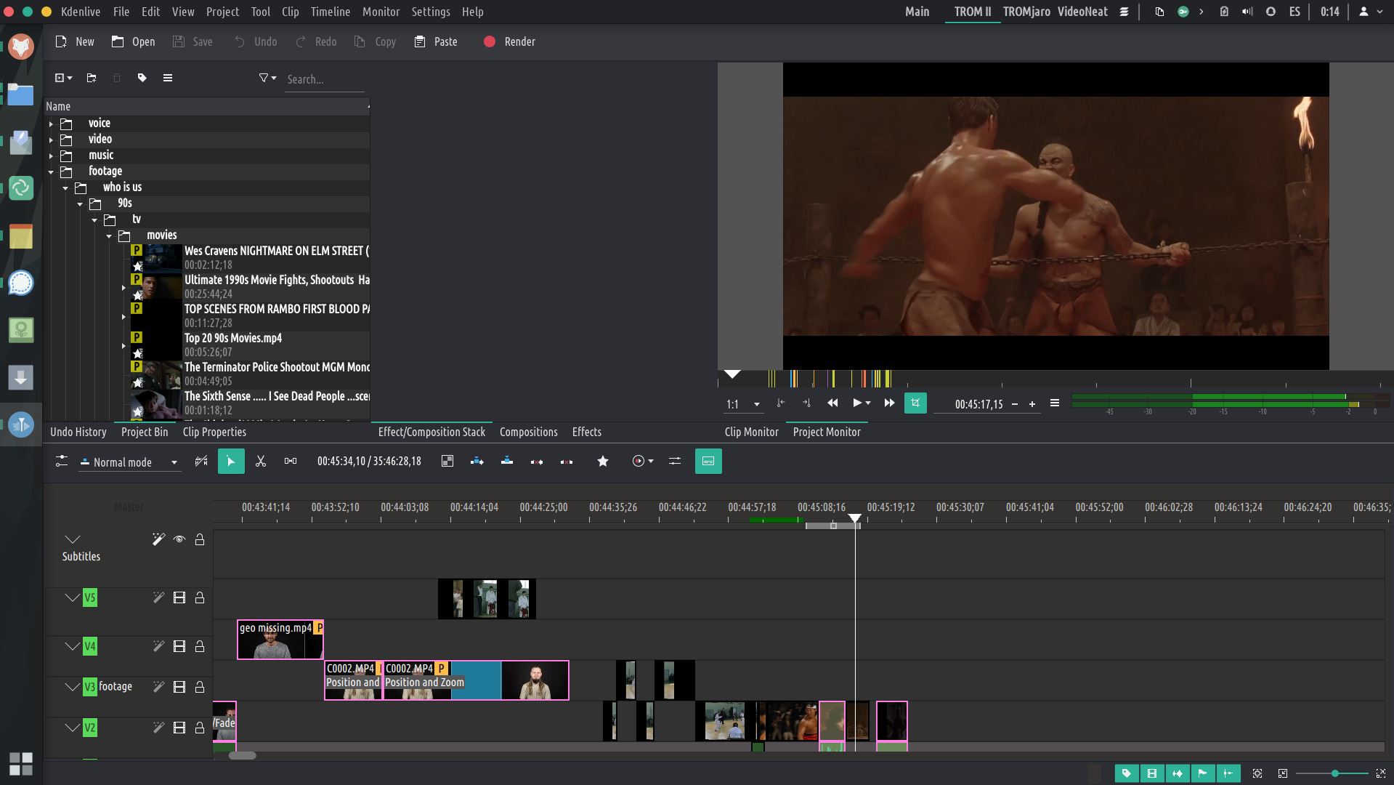Viewport: 1394px width, 785px height.
Task: Click the tag icon in the project bin toolbar
Action: pos(142,78)
